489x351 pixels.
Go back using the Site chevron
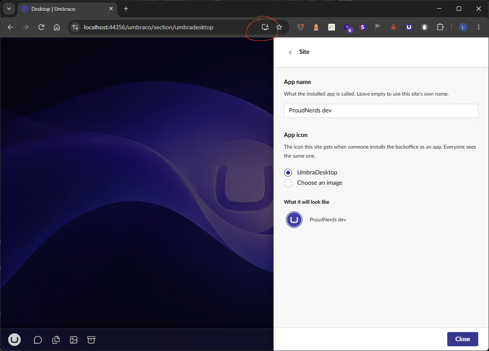pyautogui.click(x=290, y=52)
